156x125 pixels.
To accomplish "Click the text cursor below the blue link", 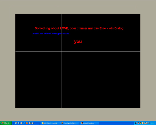I will (x=33, y=36).
